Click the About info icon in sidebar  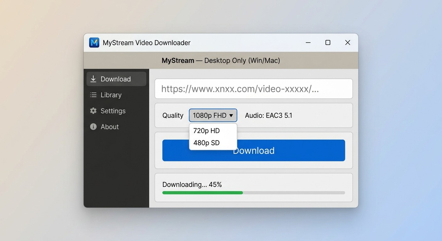(93, 127)
